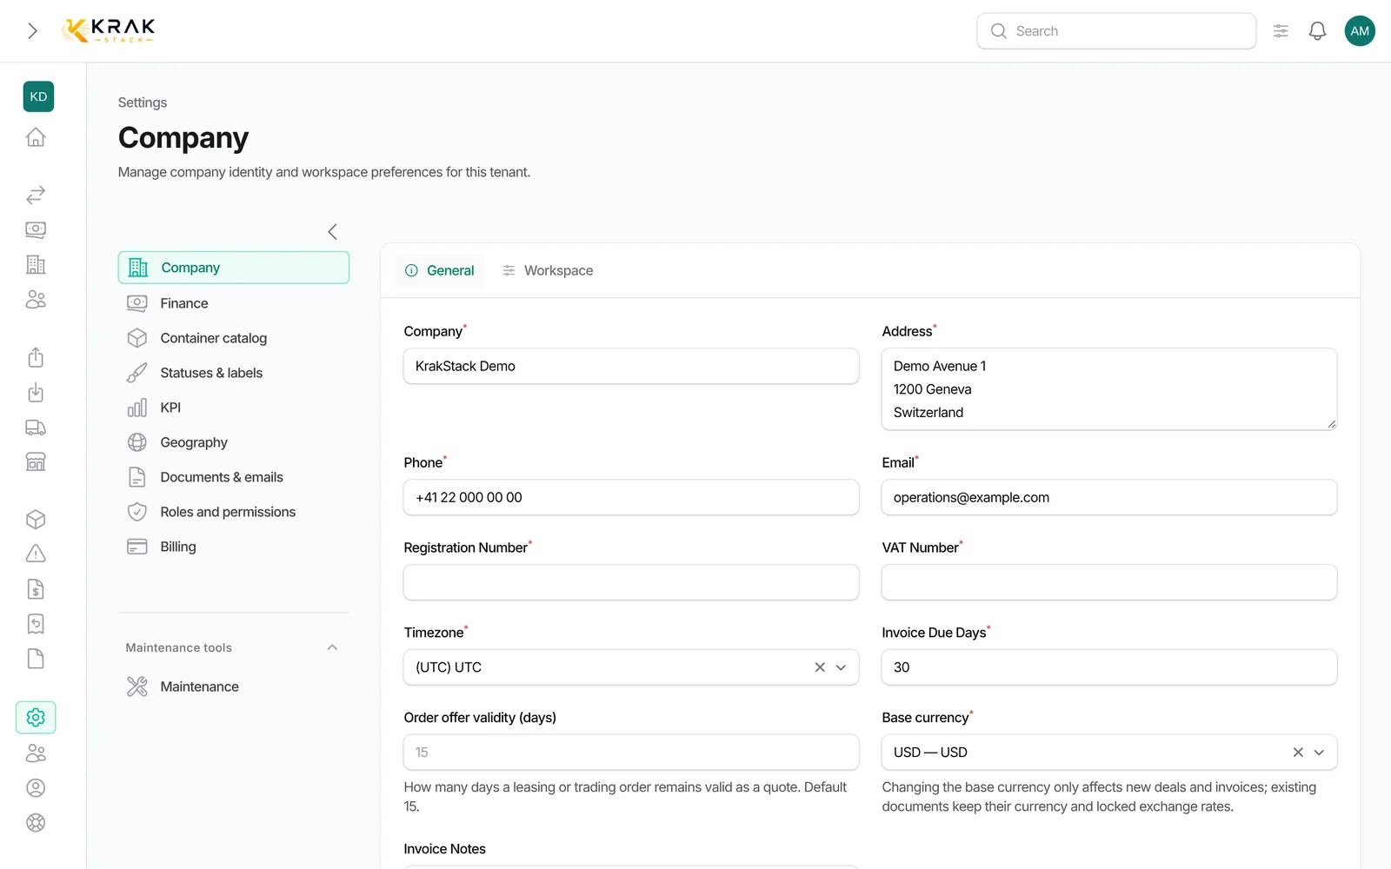
Task: Open the invoice dollar document icon
Action: click(x=36, y=589)
